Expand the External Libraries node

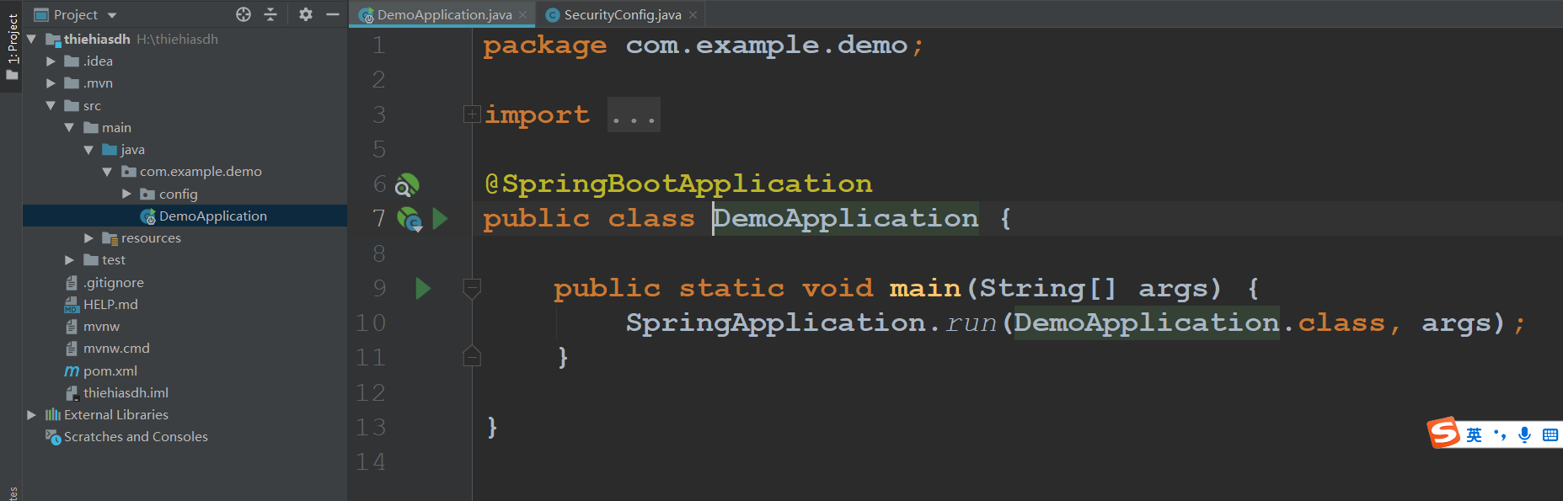[x=31, y=415]
